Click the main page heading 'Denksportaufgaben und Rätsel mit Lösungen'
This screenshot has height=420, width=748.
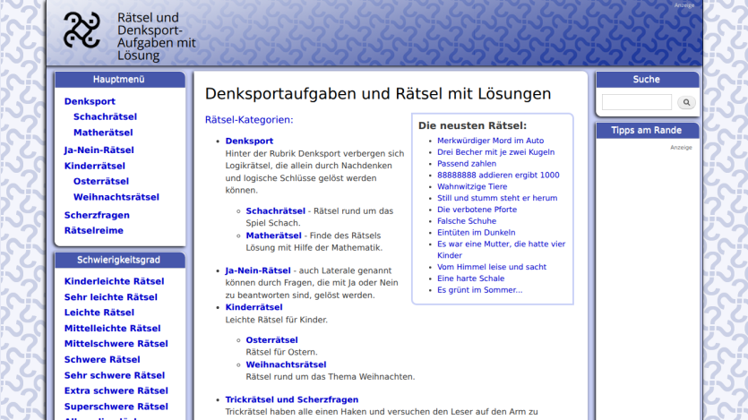pyautogui.click(x=378, y=94)
